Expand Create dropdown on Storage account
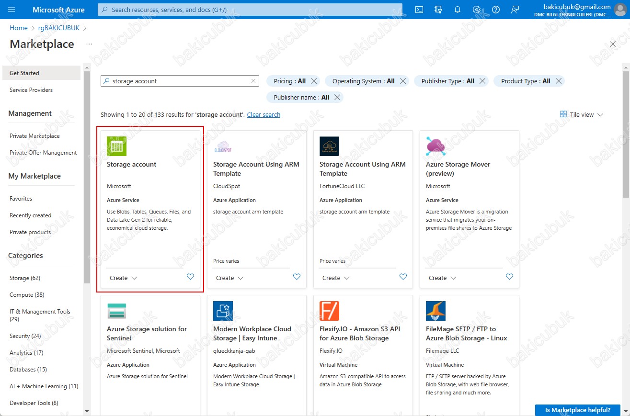This screenshot has width=630, height=416. point(124,278)
